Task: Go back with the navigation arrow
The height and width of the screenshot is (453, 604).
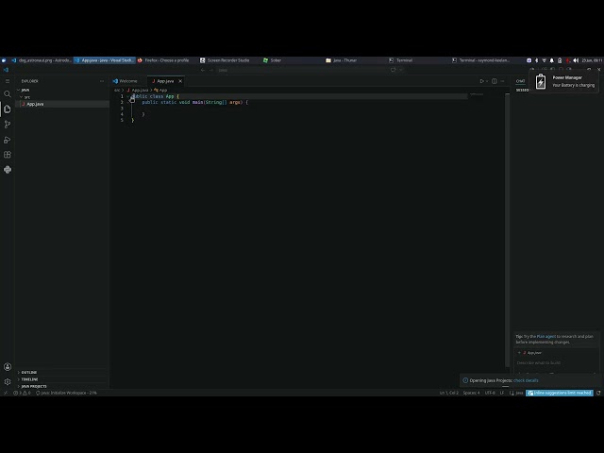Action: tap(203, 70)
